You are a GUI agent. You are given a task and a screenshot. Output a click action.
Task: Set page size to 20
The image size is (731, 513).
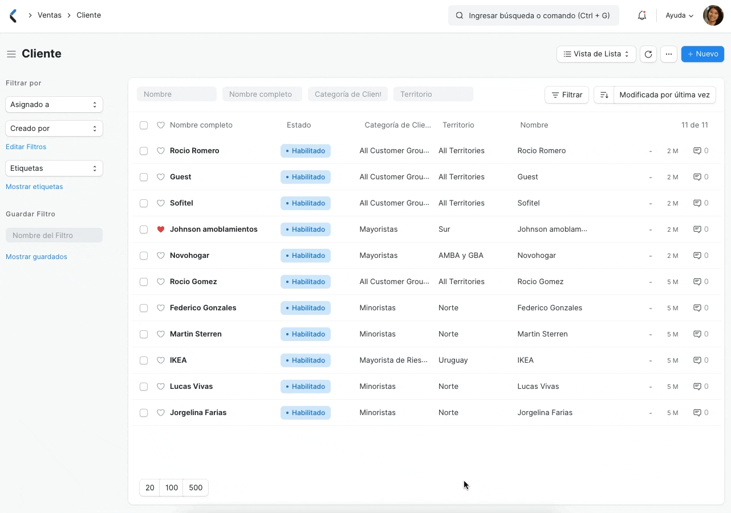(x=150, y=488)
